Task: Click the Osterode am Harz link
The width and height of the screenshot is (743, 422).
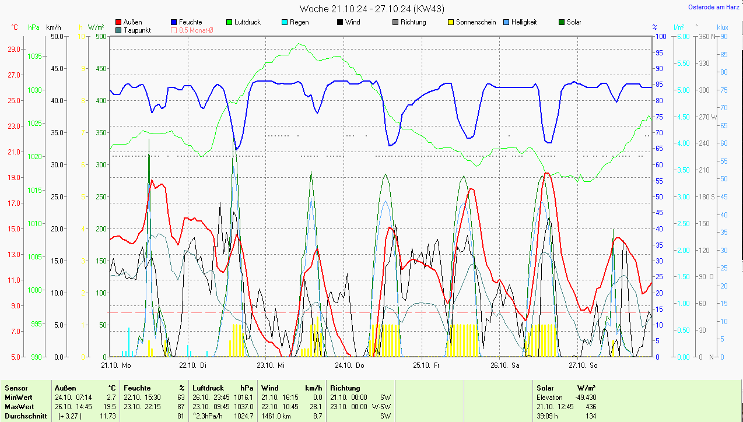Action: (x=714, y=7)
